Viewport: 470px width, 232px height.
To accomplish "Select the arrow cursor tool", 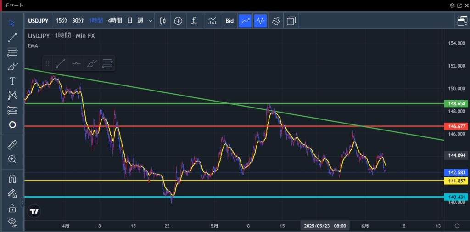I will point(12,23).
